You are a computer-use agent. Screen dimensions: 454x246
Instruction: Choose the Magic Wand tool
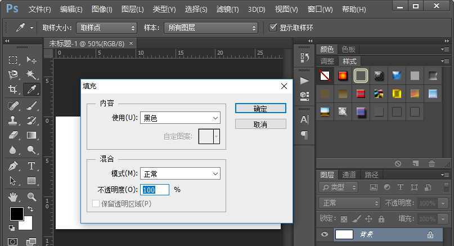point(32,75)
